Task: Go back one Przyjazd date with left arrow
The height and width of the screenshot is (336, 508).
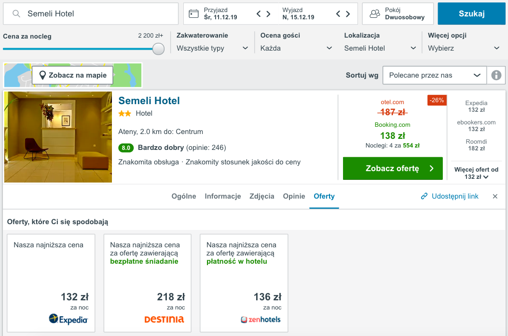Action: click(x=258, y=13)
